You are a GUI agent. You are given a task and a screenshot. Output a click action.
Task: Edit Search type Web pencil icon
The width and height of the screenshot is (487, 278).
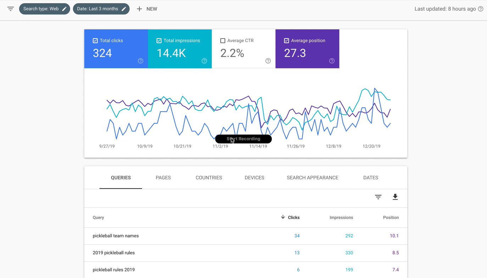[x=64, y=9]
